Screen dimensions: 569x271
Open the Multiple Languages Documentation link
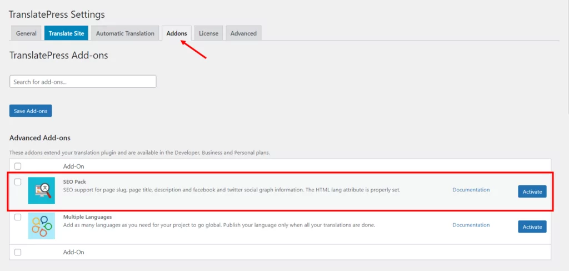pyautogui.click(x=471, y=225)
